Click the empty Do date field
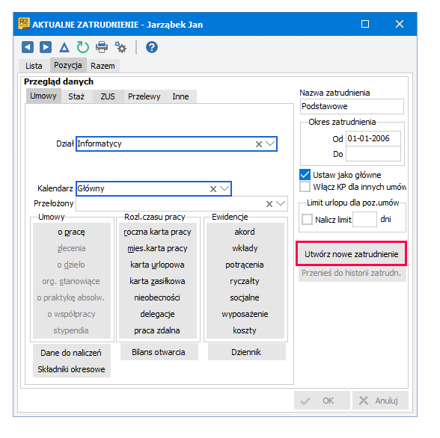 [373, 153]
